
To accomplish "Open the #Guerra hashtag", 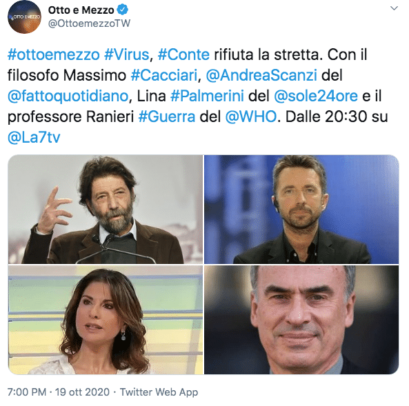I will point(167,116).
